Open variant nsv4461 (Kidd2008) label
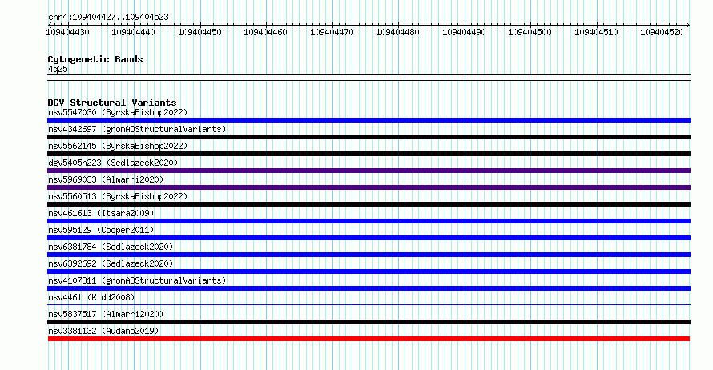This screenshot has height=370, width=713. click(x=91, y=297)
